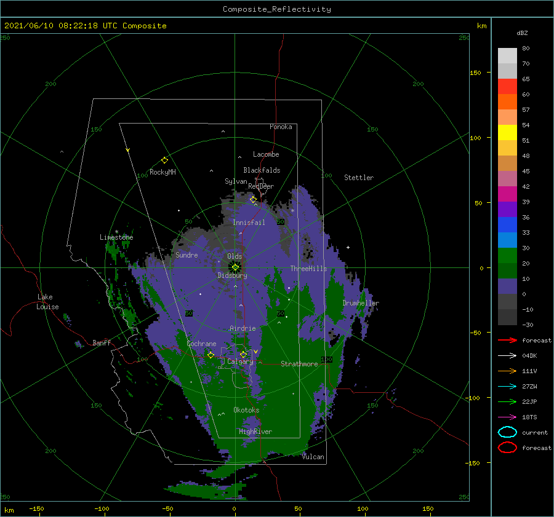The image size is (554, 517).
Task: Select yellow diamond marker beside RockyMH
Action: [164, 160]
